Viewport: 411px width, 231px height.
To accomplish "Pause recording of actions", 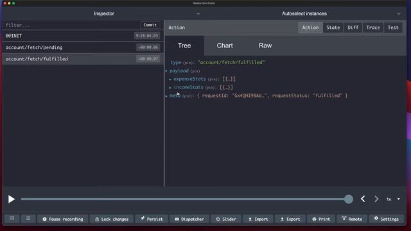I will pos(63,219).
